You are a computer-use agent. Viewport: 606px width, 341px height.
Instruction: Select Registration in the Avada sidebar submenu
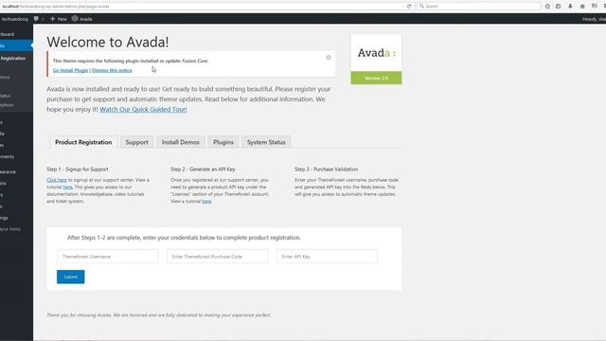tap(12, 59)
